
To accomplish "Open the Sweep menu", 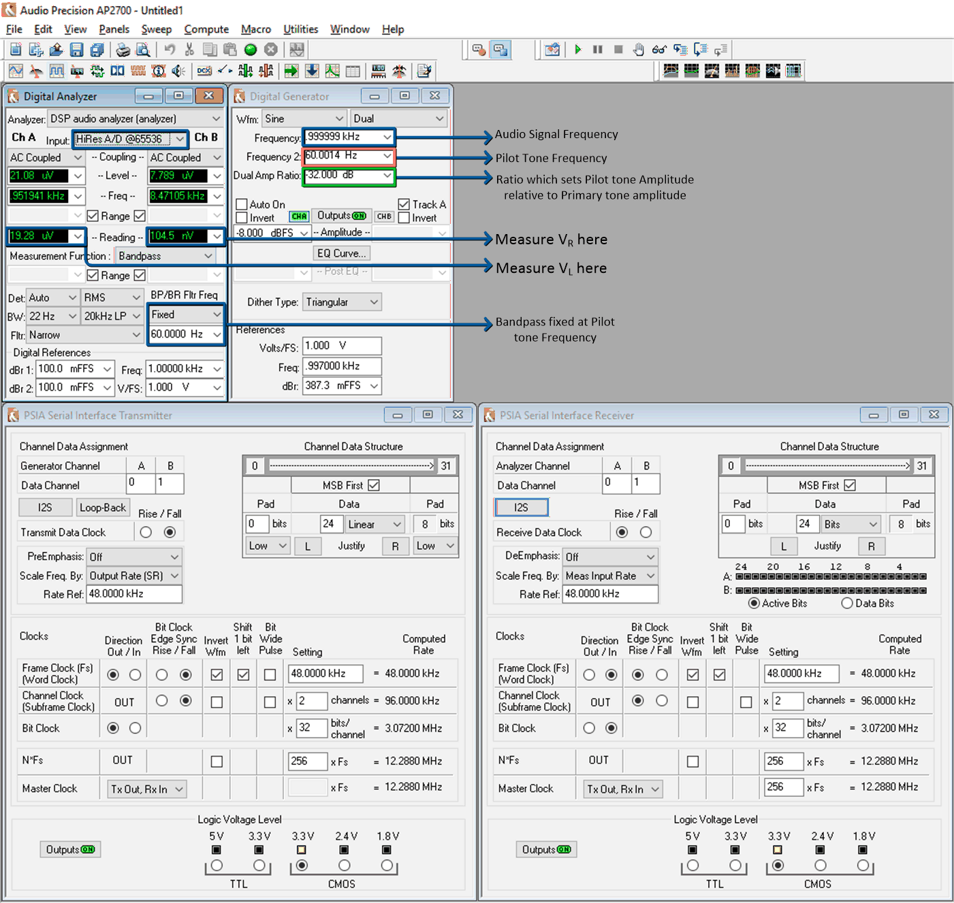I will [156, 29].
